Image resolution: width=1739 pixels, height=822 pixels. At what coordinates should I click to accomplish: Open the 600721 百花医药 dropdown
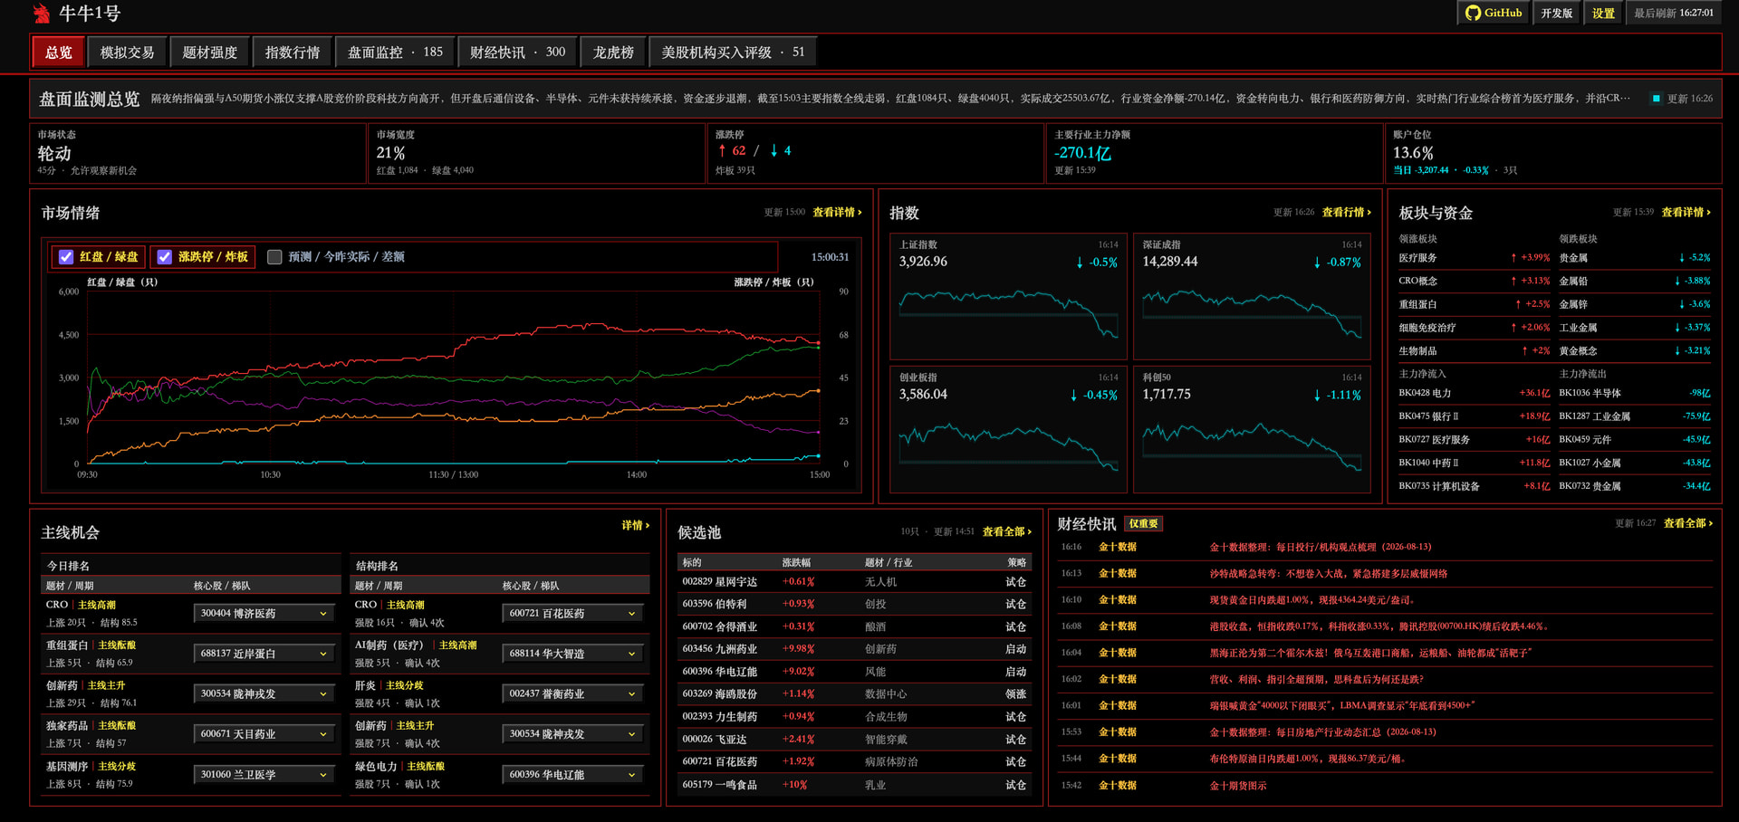point(572,614)
